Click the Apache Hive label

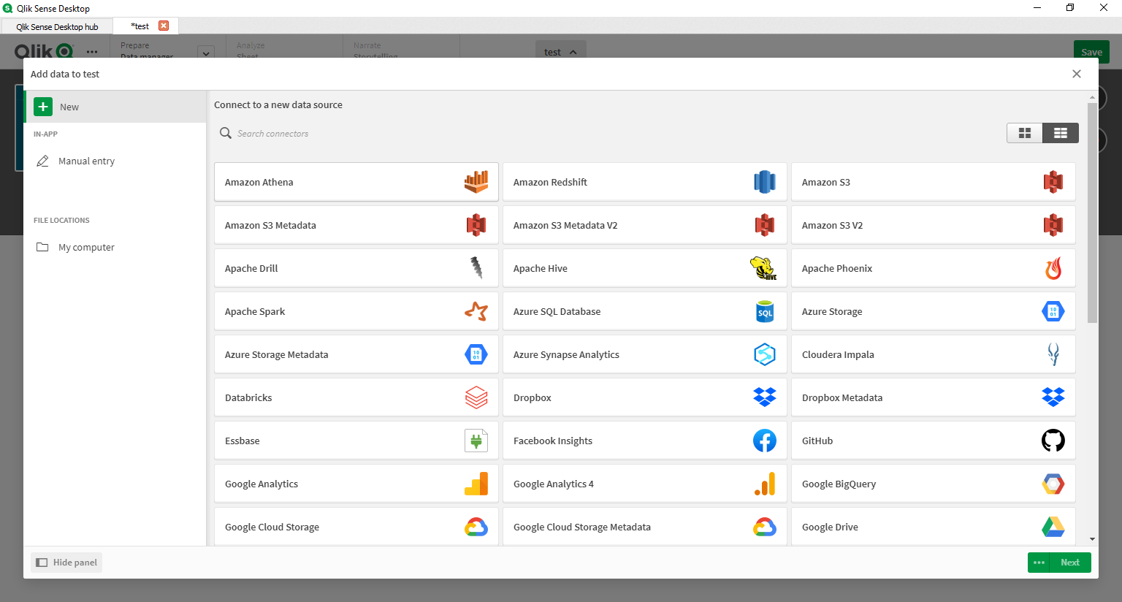pyautogui.click(x=541, y=268)
